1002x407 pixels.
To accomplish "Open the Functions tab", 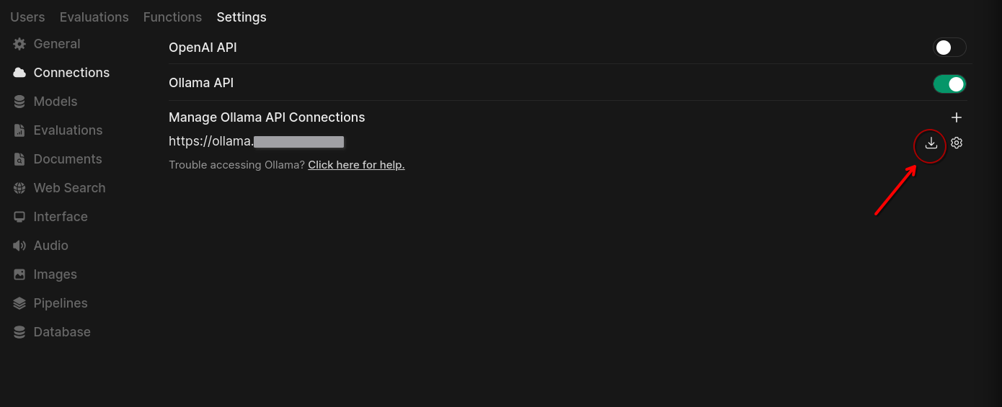I will coord(172,17).
